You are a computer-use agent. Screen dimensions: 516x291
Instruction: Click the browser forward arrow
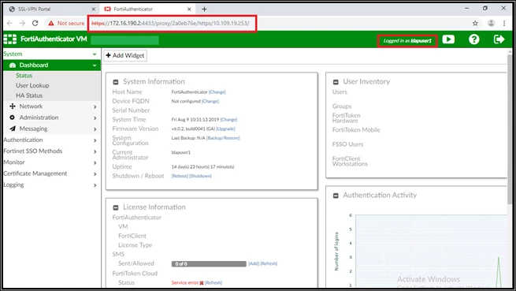click(x=22, y=23)
